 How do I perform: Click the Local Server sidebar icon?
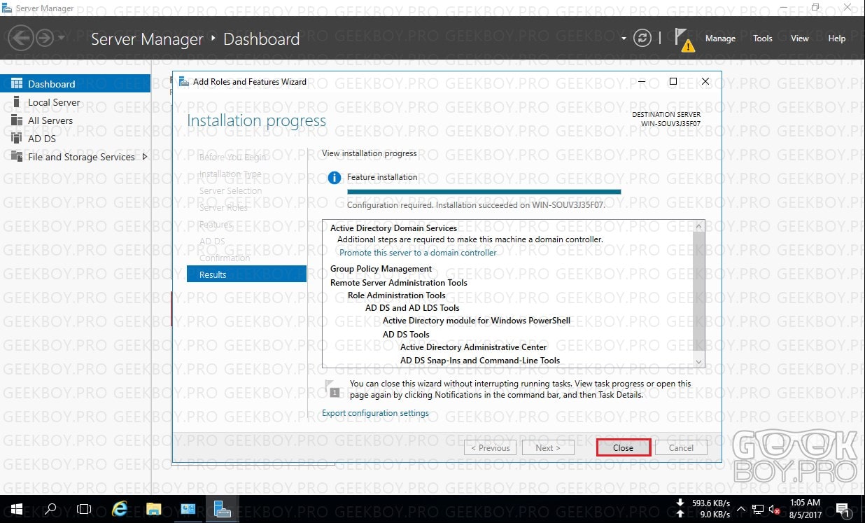pos(16,102)
